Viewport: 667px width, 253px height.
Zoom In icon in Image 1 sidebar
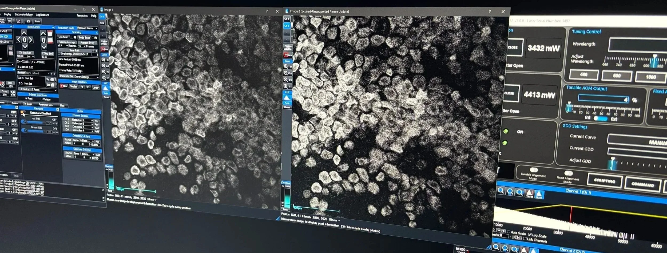click(105, 60)
